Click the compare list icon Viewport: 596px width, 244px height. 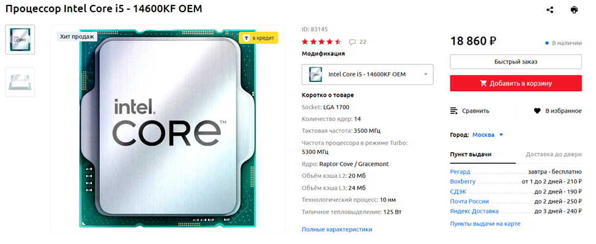coord(454,111)
